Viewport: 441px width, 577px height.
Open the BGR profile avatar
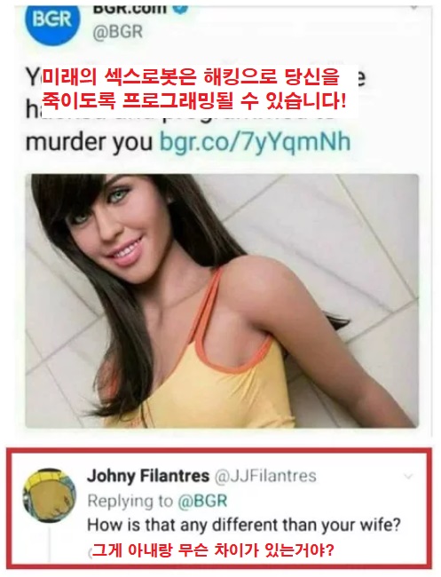tap(52, 20)
